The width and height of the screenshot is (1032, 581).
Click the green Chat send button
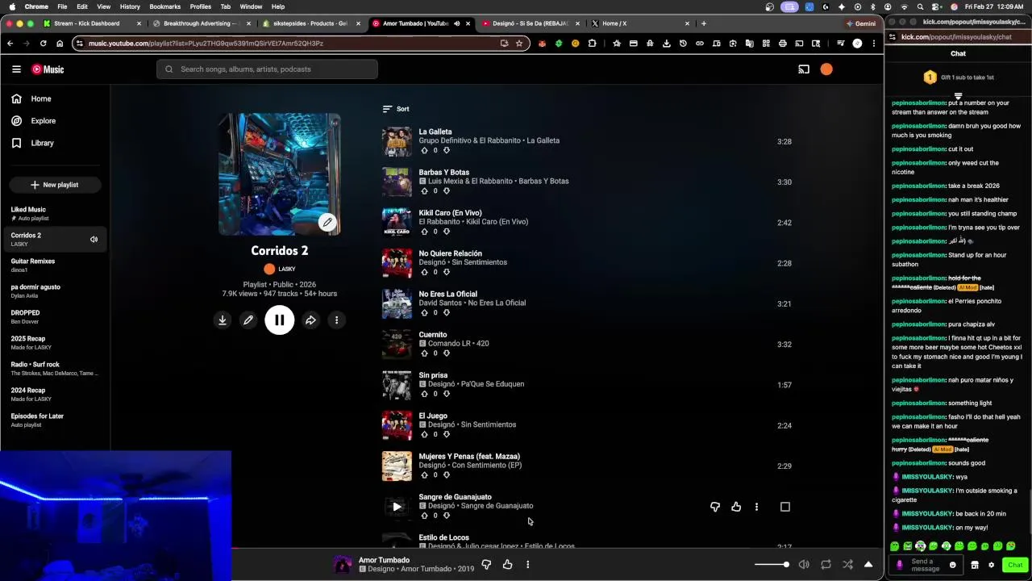(1015, 565)
